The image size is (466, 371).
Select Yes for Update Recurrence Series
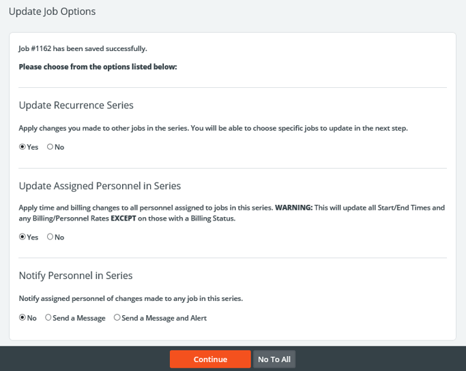[23, 147]
